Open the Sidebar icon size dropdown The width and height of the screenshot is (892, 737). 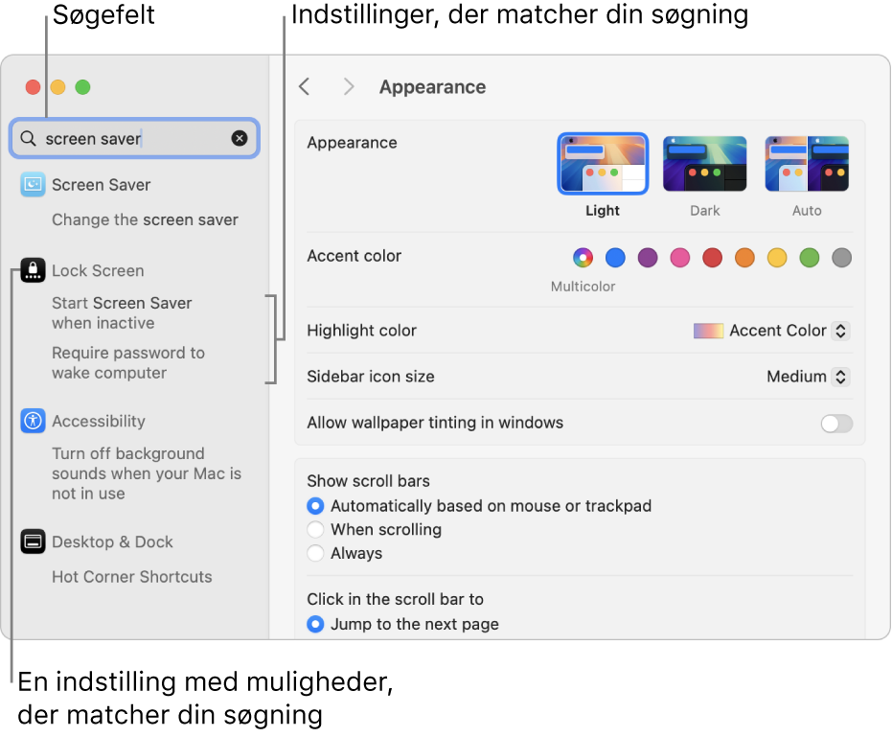pyautogui.click(x=809, y=377)
